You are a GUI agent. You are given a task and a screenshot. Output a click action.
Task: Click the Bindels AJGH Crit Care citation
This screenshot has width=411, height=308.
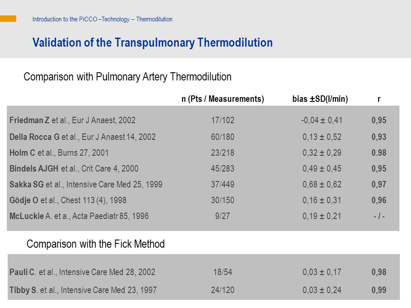(74, 169)
